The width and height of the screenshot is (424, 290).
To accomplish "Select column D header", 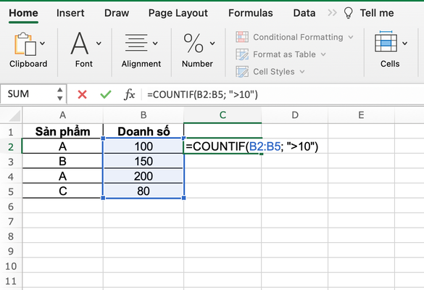I will click(295, 115).
